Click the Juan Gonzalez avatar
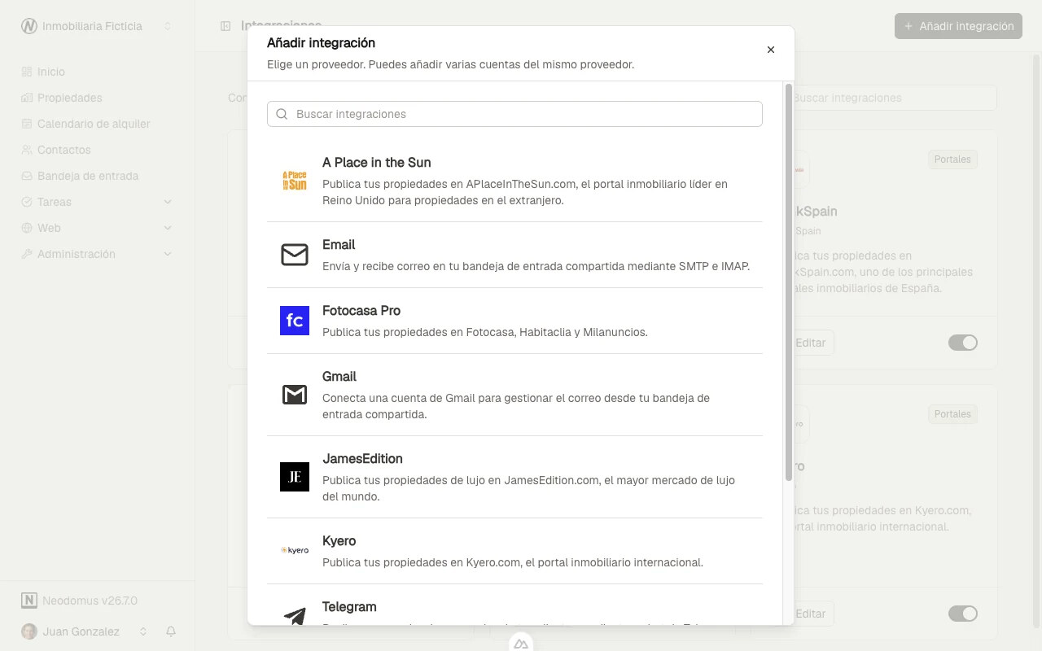This screenshot has height=651, width=1042. point(29,631)
